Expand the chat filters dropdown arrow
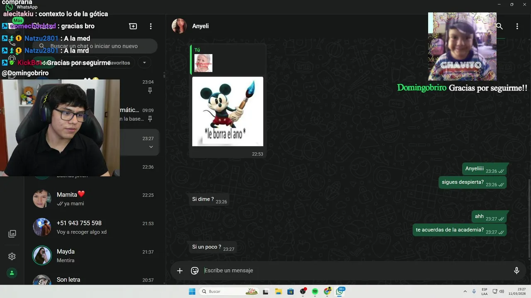 (x=144, y=63)
